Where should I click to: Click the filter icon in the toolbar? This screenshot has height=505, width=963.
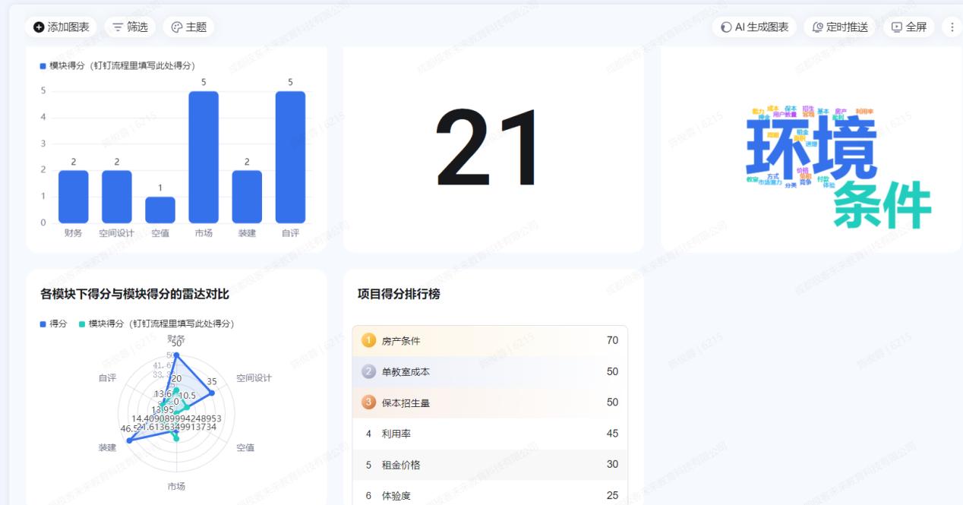click(x=118, y=27)
